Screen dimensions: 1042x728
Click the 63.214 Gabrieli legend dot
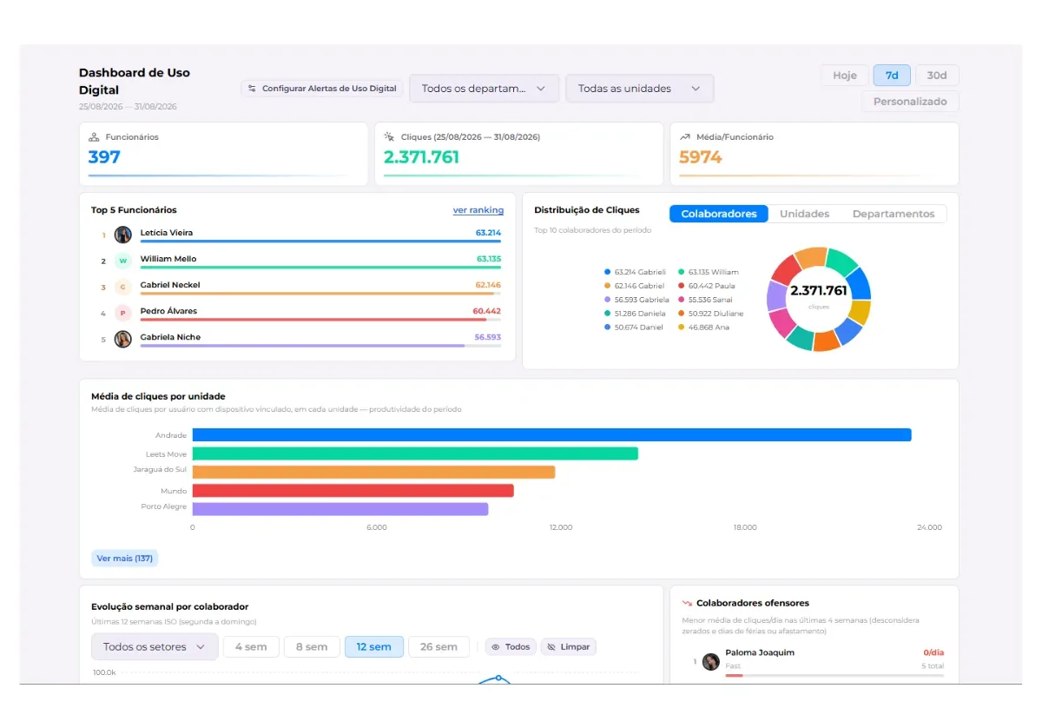click(608, 272)
